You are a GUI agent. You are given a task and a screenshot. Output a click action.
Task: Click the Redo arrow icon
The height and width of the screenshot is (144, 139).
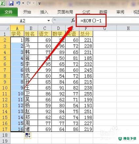click(x=29, y=3)
